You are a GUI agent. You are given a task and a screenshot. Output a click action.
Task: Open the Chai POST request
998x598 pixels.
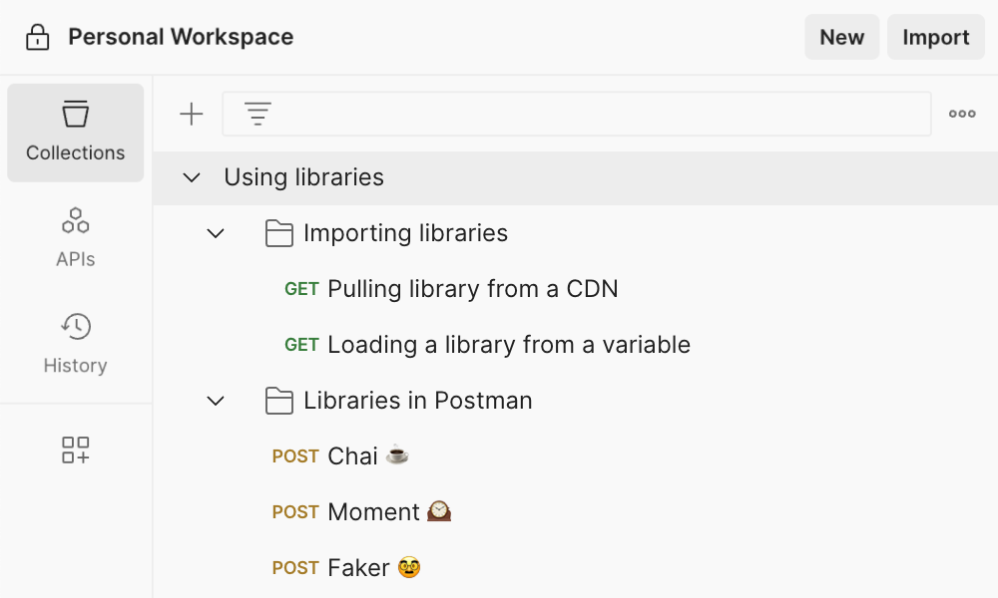[352, 456]
